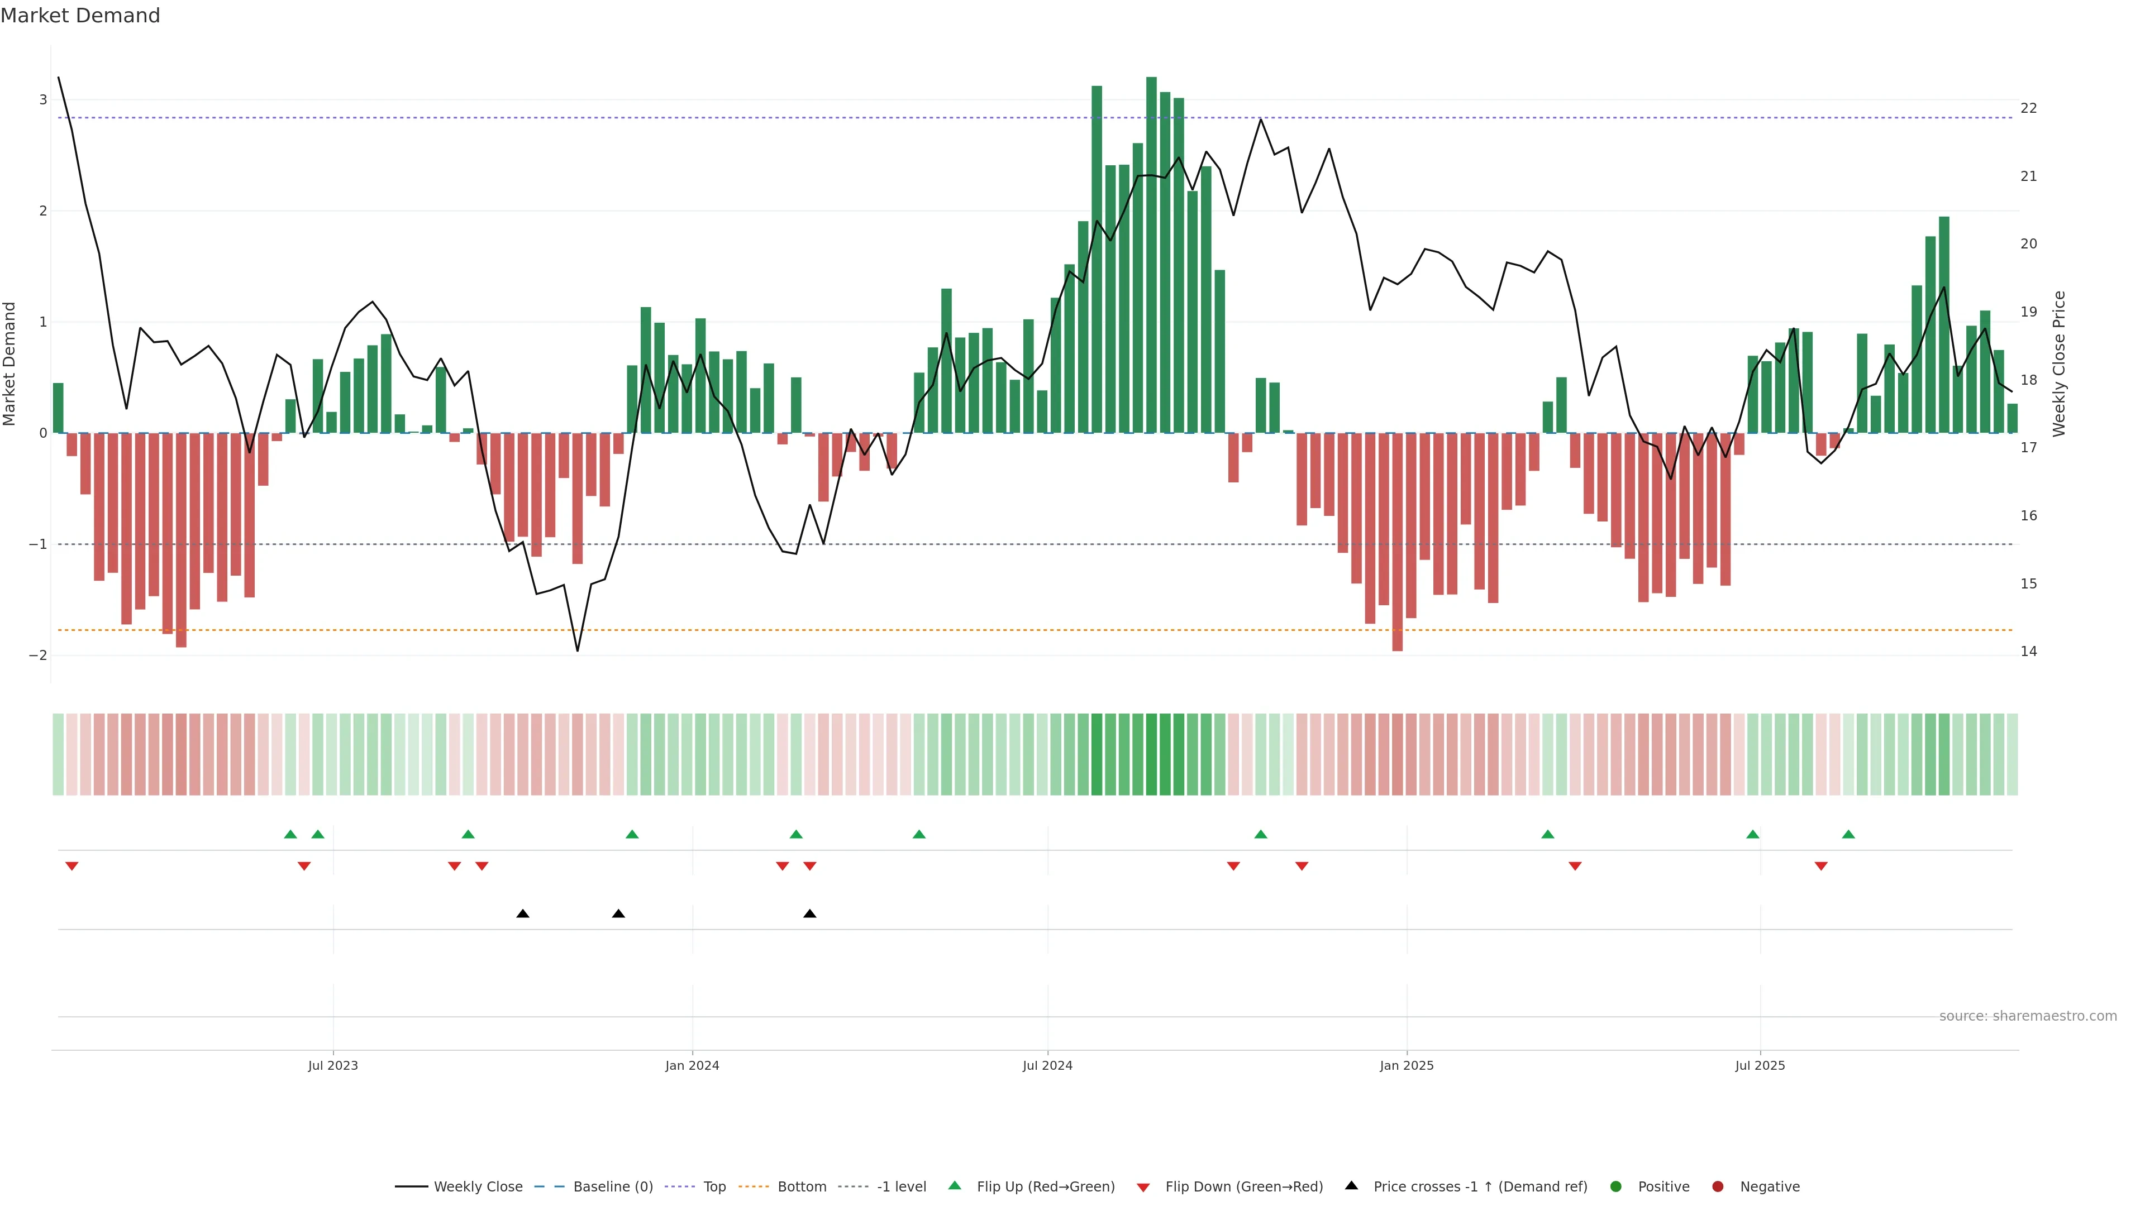Click the leftmost black price-cross marker
This screenshot has width=2145, height=1206.
[x=522, y=914]
